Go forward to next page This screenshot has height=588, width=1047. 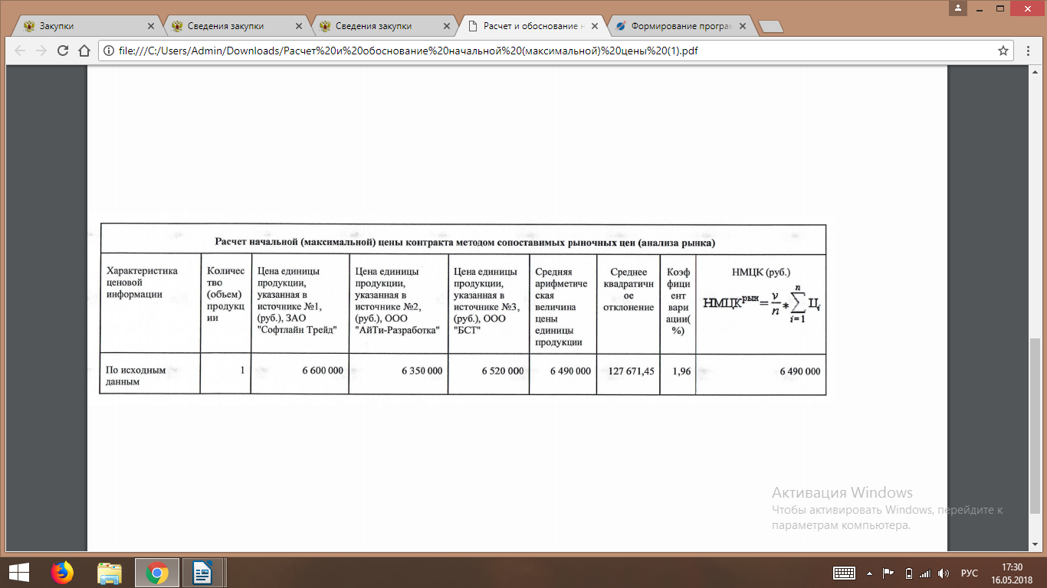pyautogui.click(x=41, y=51)
